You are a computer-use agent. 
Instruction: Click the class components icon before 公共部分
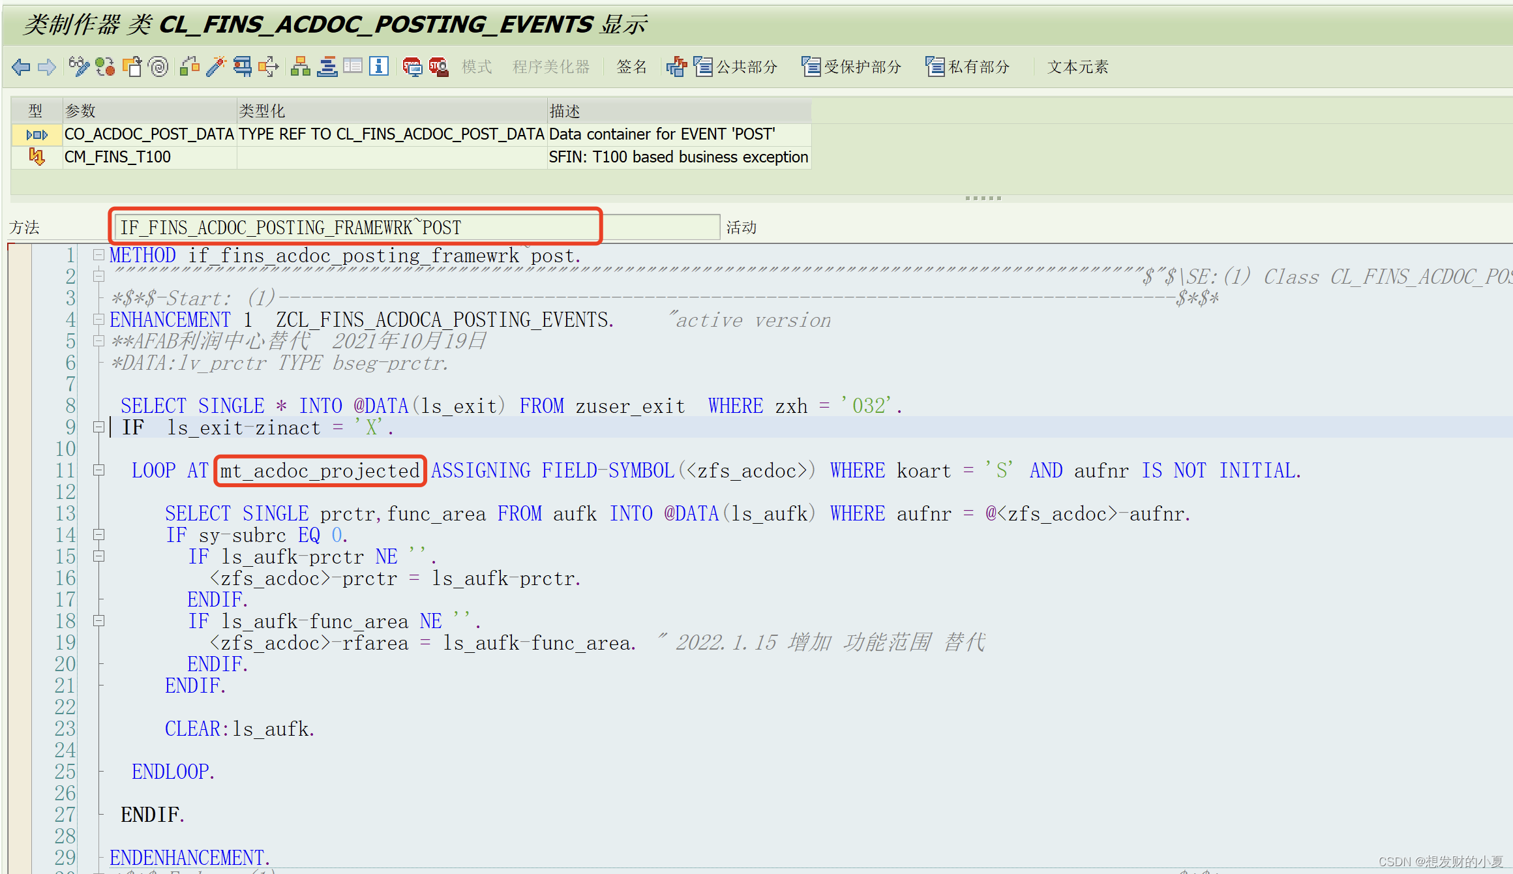click(676, 67)
